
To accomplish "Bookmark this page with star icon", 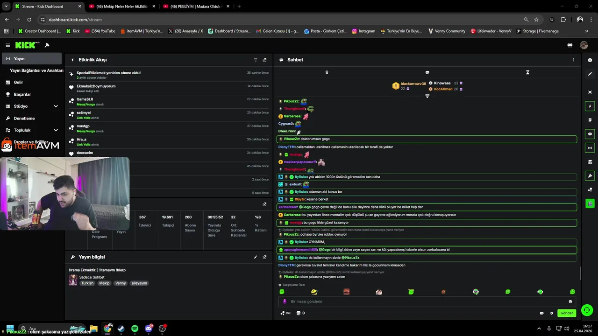I will tap(536, 20).
